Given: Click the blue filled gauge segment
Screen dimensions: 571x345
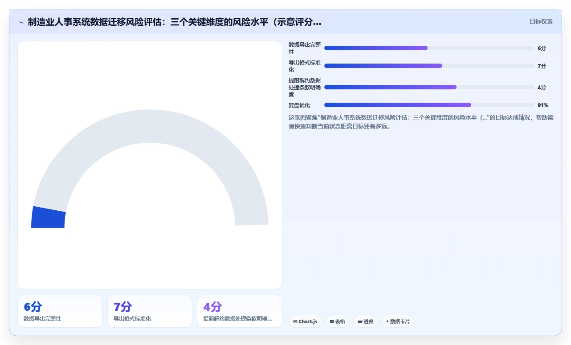Looking at the screenshot, I should [x=49, y=218].
